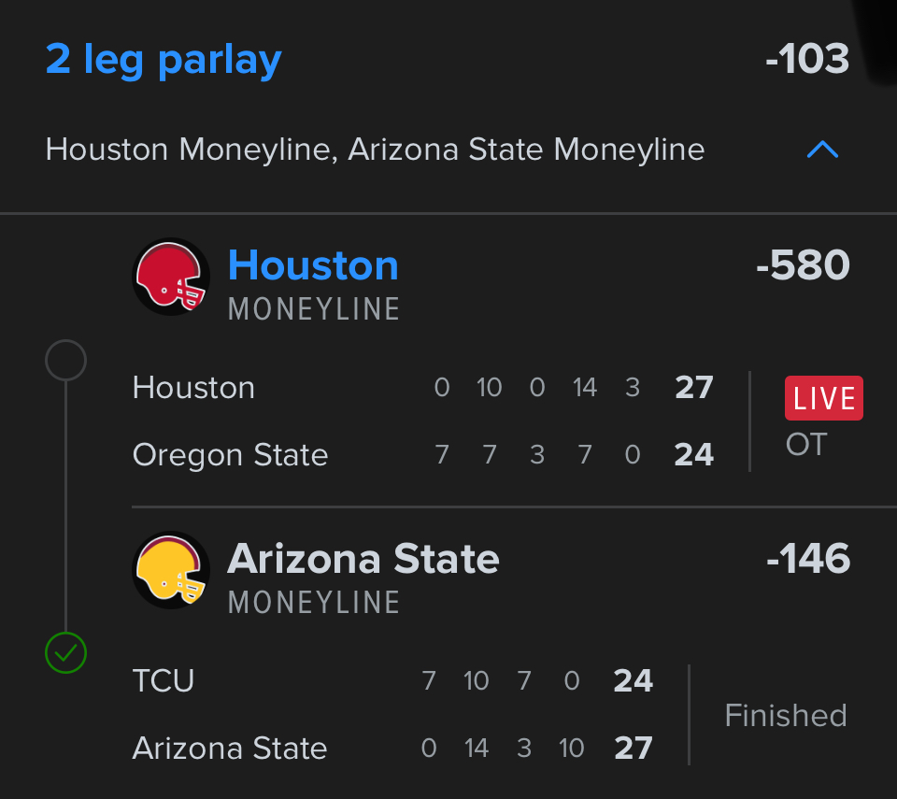The image size is (897, 799).
Task: Click Oregon State's score of 24
Action: [693, 455]
